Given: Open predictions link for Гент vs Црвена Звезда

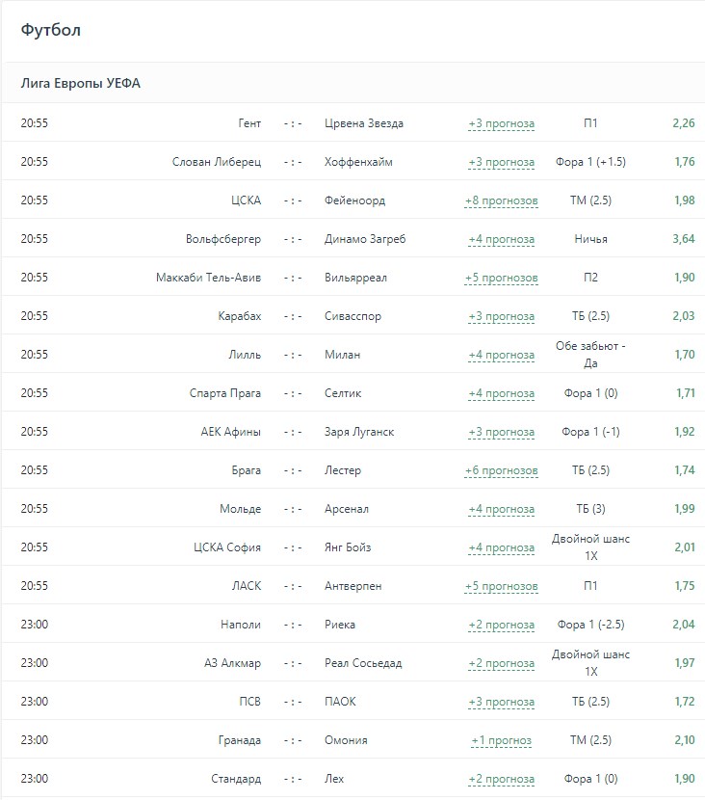Looking at the screenshot, I should pyautogui.click(x=501, y=123).
